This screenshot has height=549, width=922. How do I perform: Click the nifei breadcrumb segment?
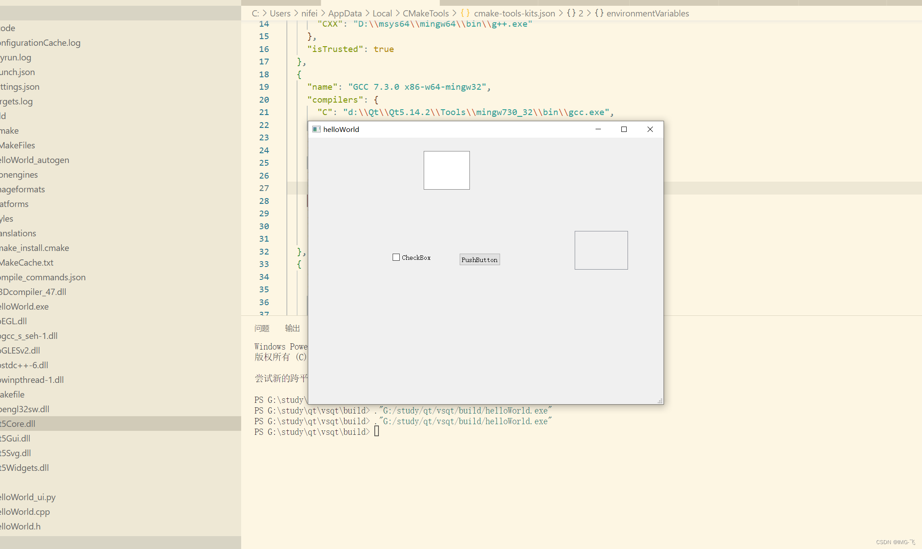point(309,13)
